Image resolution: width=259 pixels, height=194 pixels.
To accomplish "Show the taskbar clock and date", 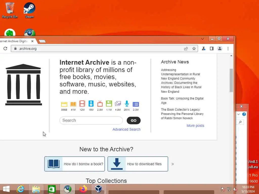I will tap(248, 189).
